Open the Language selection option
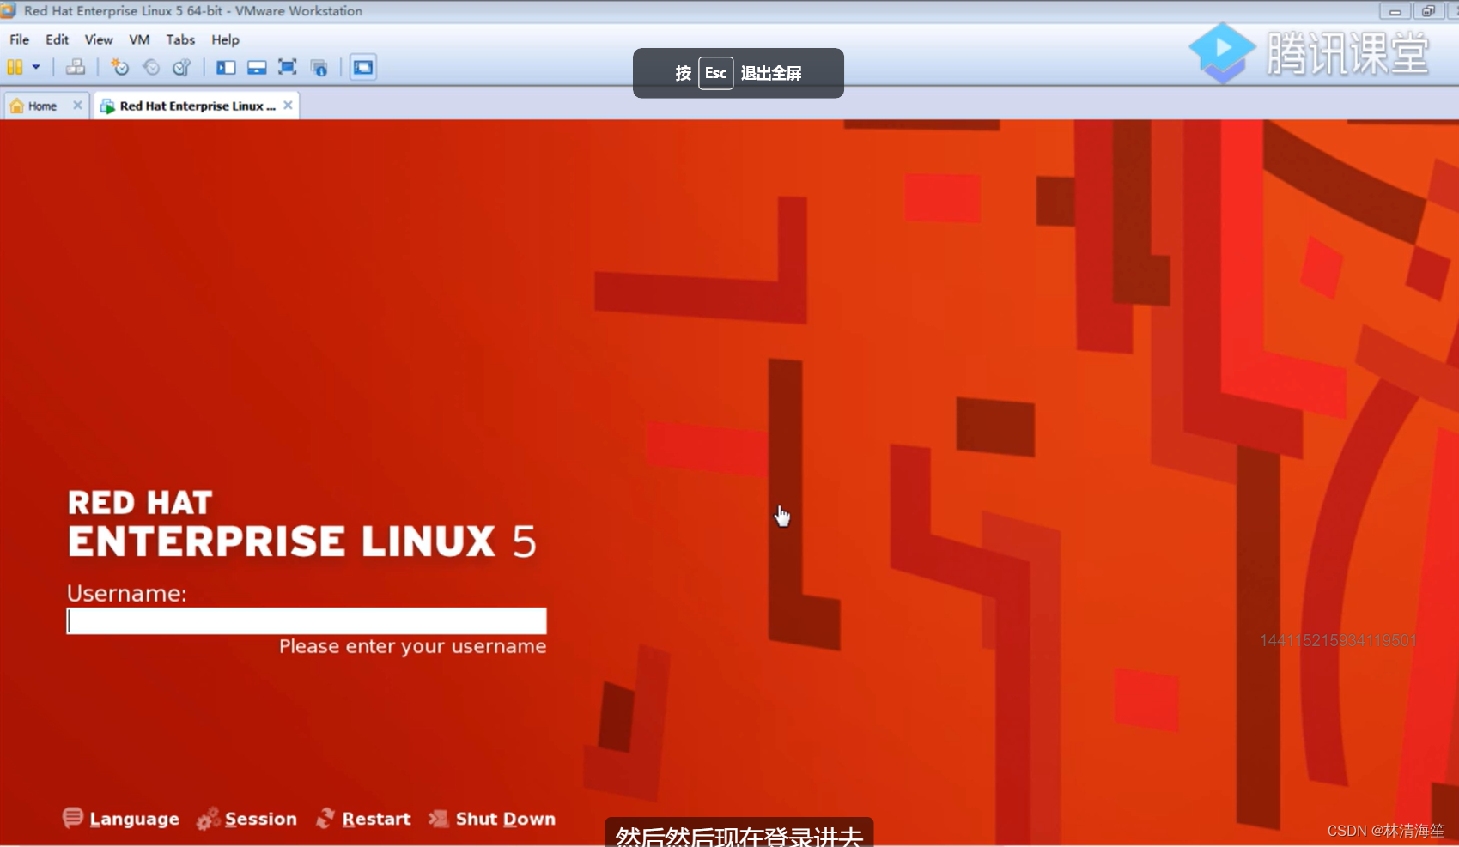The image size is (1459, 847). pos(134,819)
